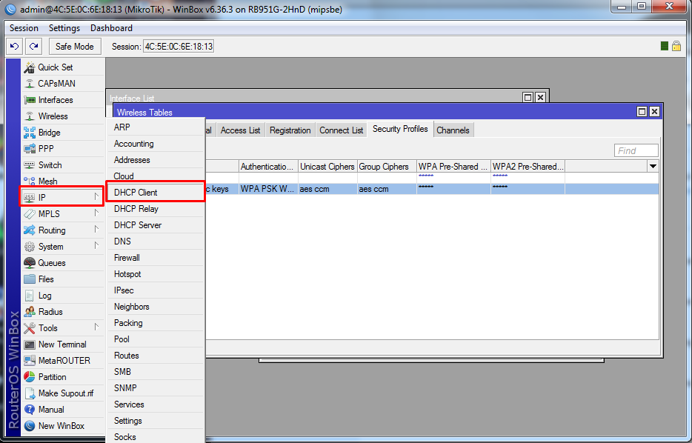Click the Partition pie chart icon

(x=30, y=377)
